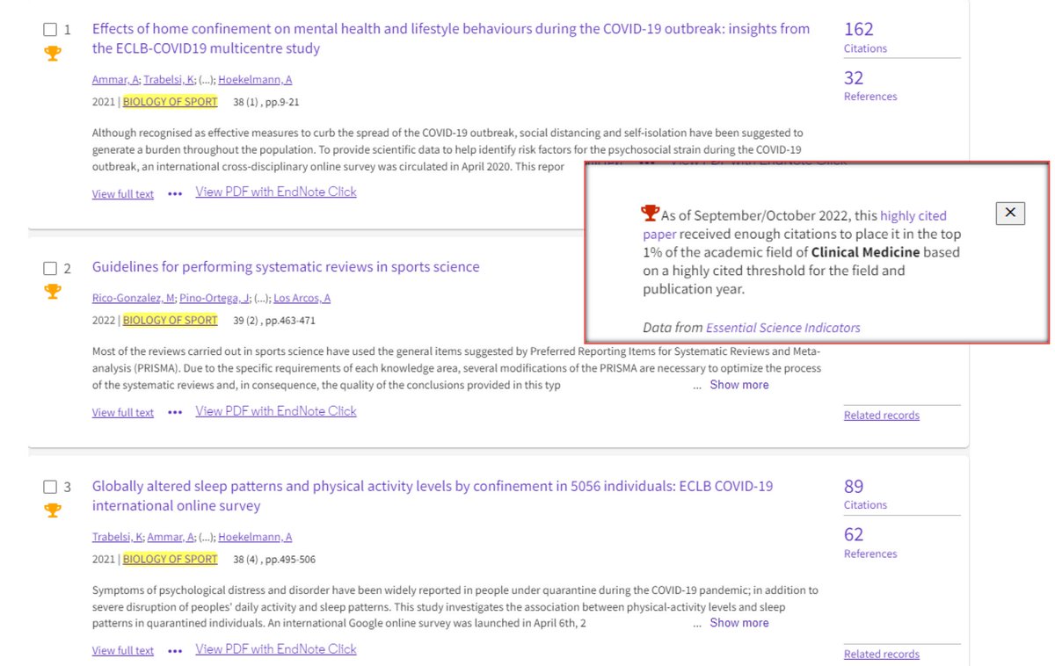View full text of record 2

[x=123, y=413]
